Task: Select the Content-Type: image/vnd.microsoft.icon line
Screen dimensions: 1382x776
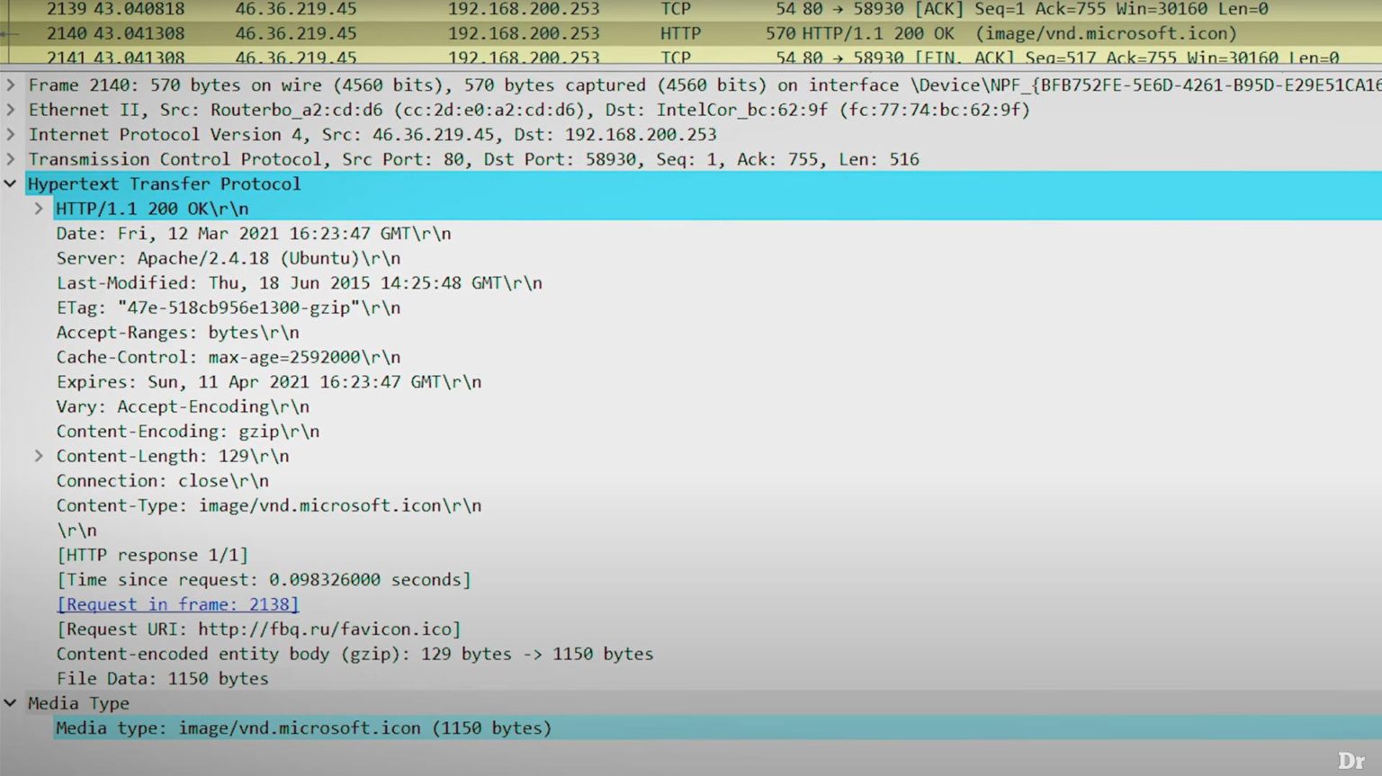Action: pos(269,505)
